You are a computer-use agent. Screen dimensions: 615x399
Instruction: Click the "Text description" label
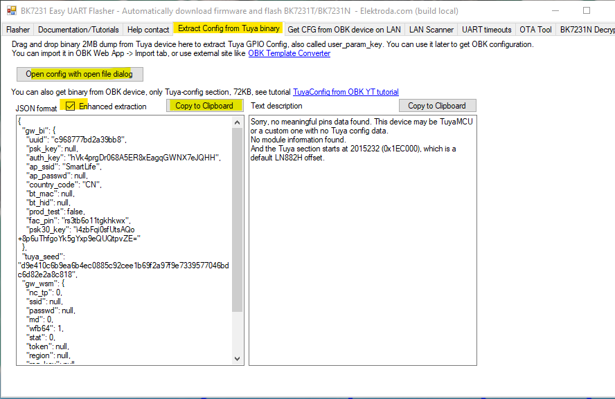pyautogui.click(x=276, y=106)
